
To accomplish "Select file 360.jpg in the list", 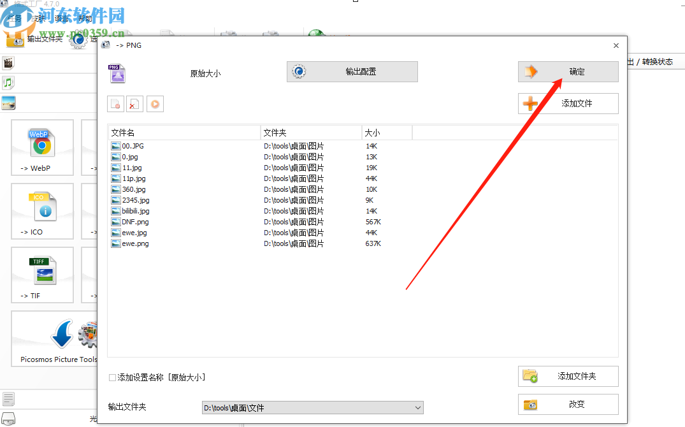I will click(x=134, y=190).
